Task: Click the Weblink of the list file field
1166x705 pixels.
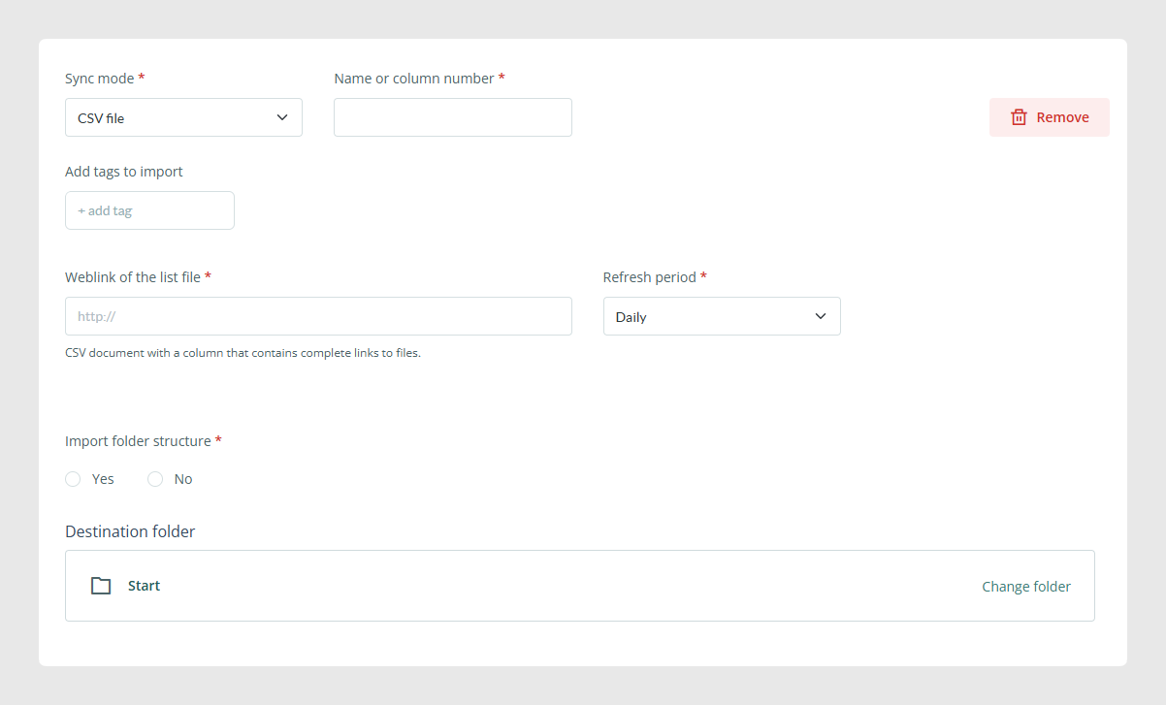Action: (318, 316)
